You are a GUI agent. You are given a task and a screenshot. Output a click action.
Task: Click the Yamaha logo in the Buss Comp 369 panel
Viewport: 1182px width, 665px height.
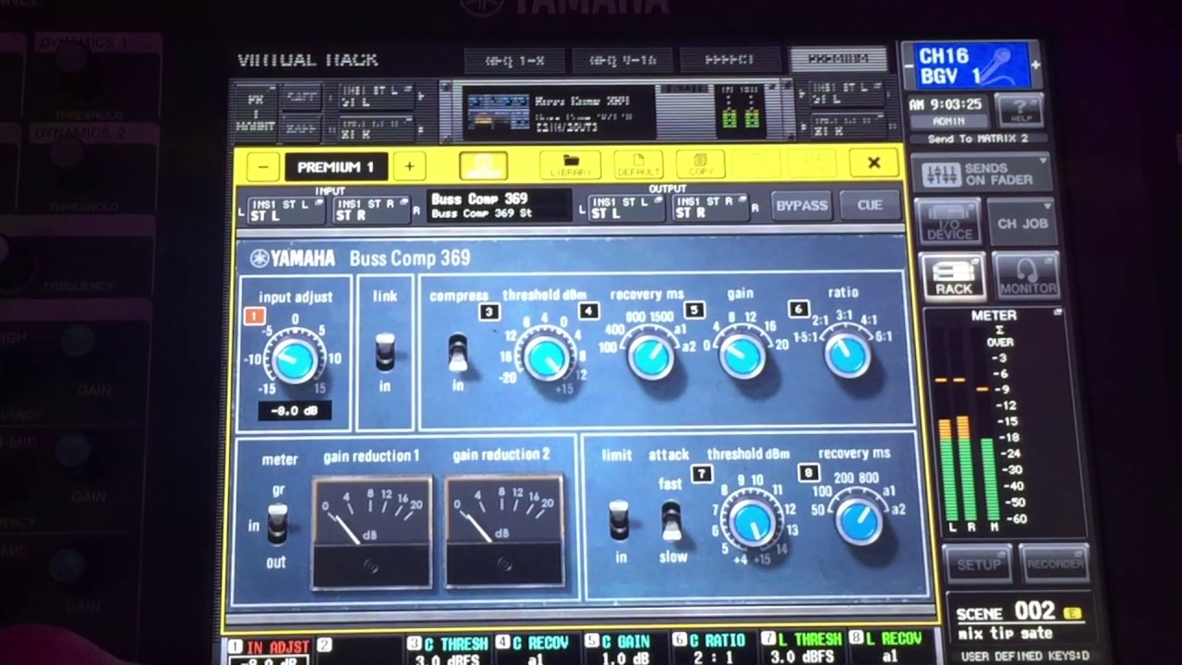(294, 259)
